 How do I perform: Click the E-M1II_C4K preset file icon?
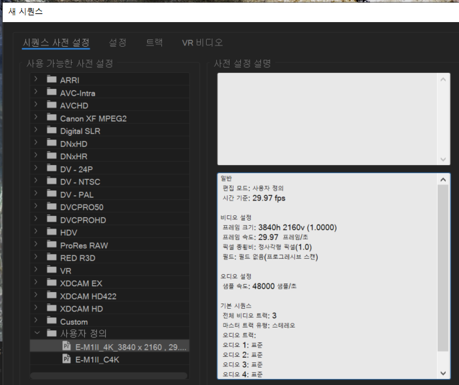click(67, 358)
